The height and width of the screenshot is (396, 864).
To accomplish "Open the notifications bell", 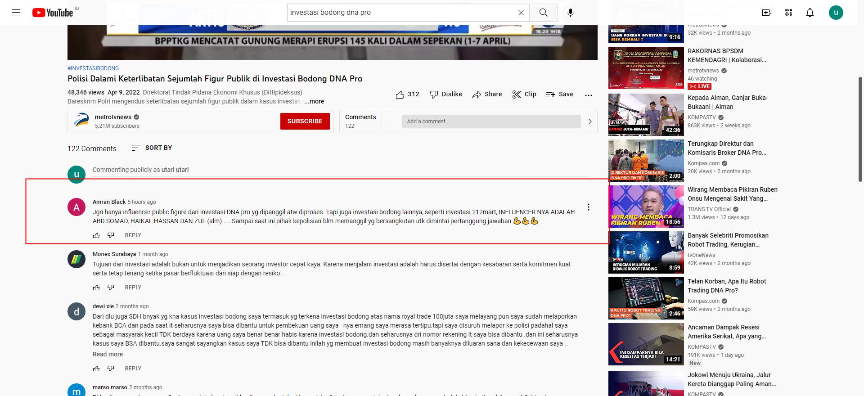I will (810, 13).
